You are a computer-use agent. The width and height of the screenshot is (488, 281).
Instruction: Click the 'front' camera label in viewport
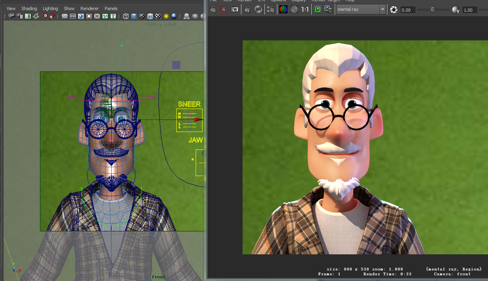(158, 277)
